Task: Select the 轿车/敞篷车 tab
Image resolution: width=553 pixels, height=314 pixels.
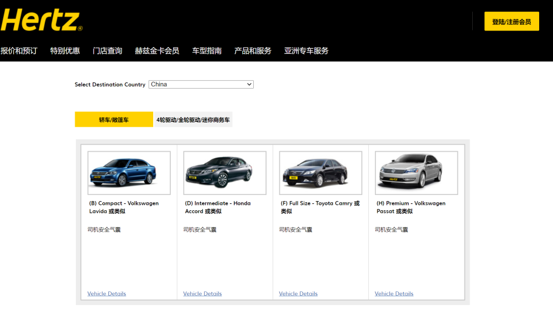Action: click(x=114, y=120)
